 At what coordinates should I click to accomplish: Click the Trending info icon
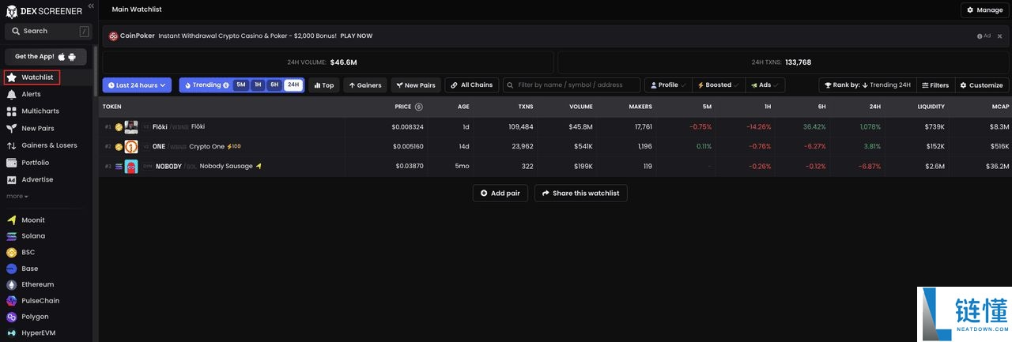coord(226,85)
